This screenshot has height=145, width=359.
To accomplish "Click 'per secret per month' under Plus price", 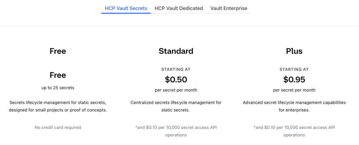I will tap(294, 90).
